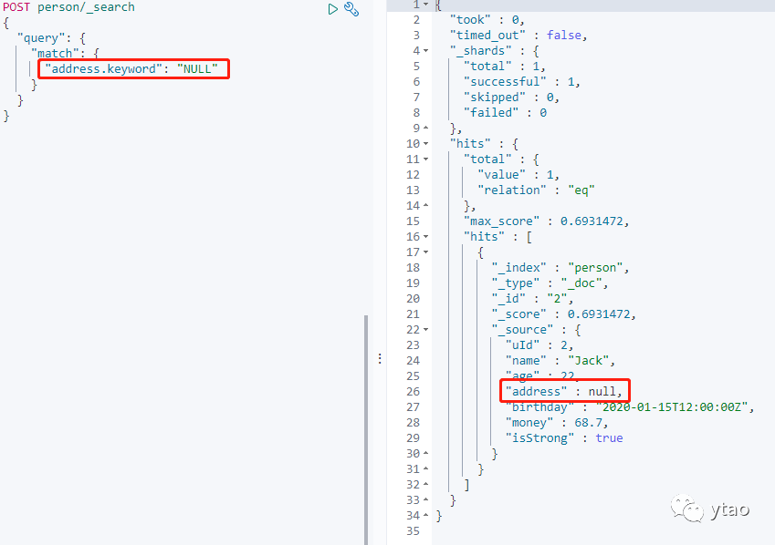
Task: Click the "took" : 0 response line
Action: (487, 20)
